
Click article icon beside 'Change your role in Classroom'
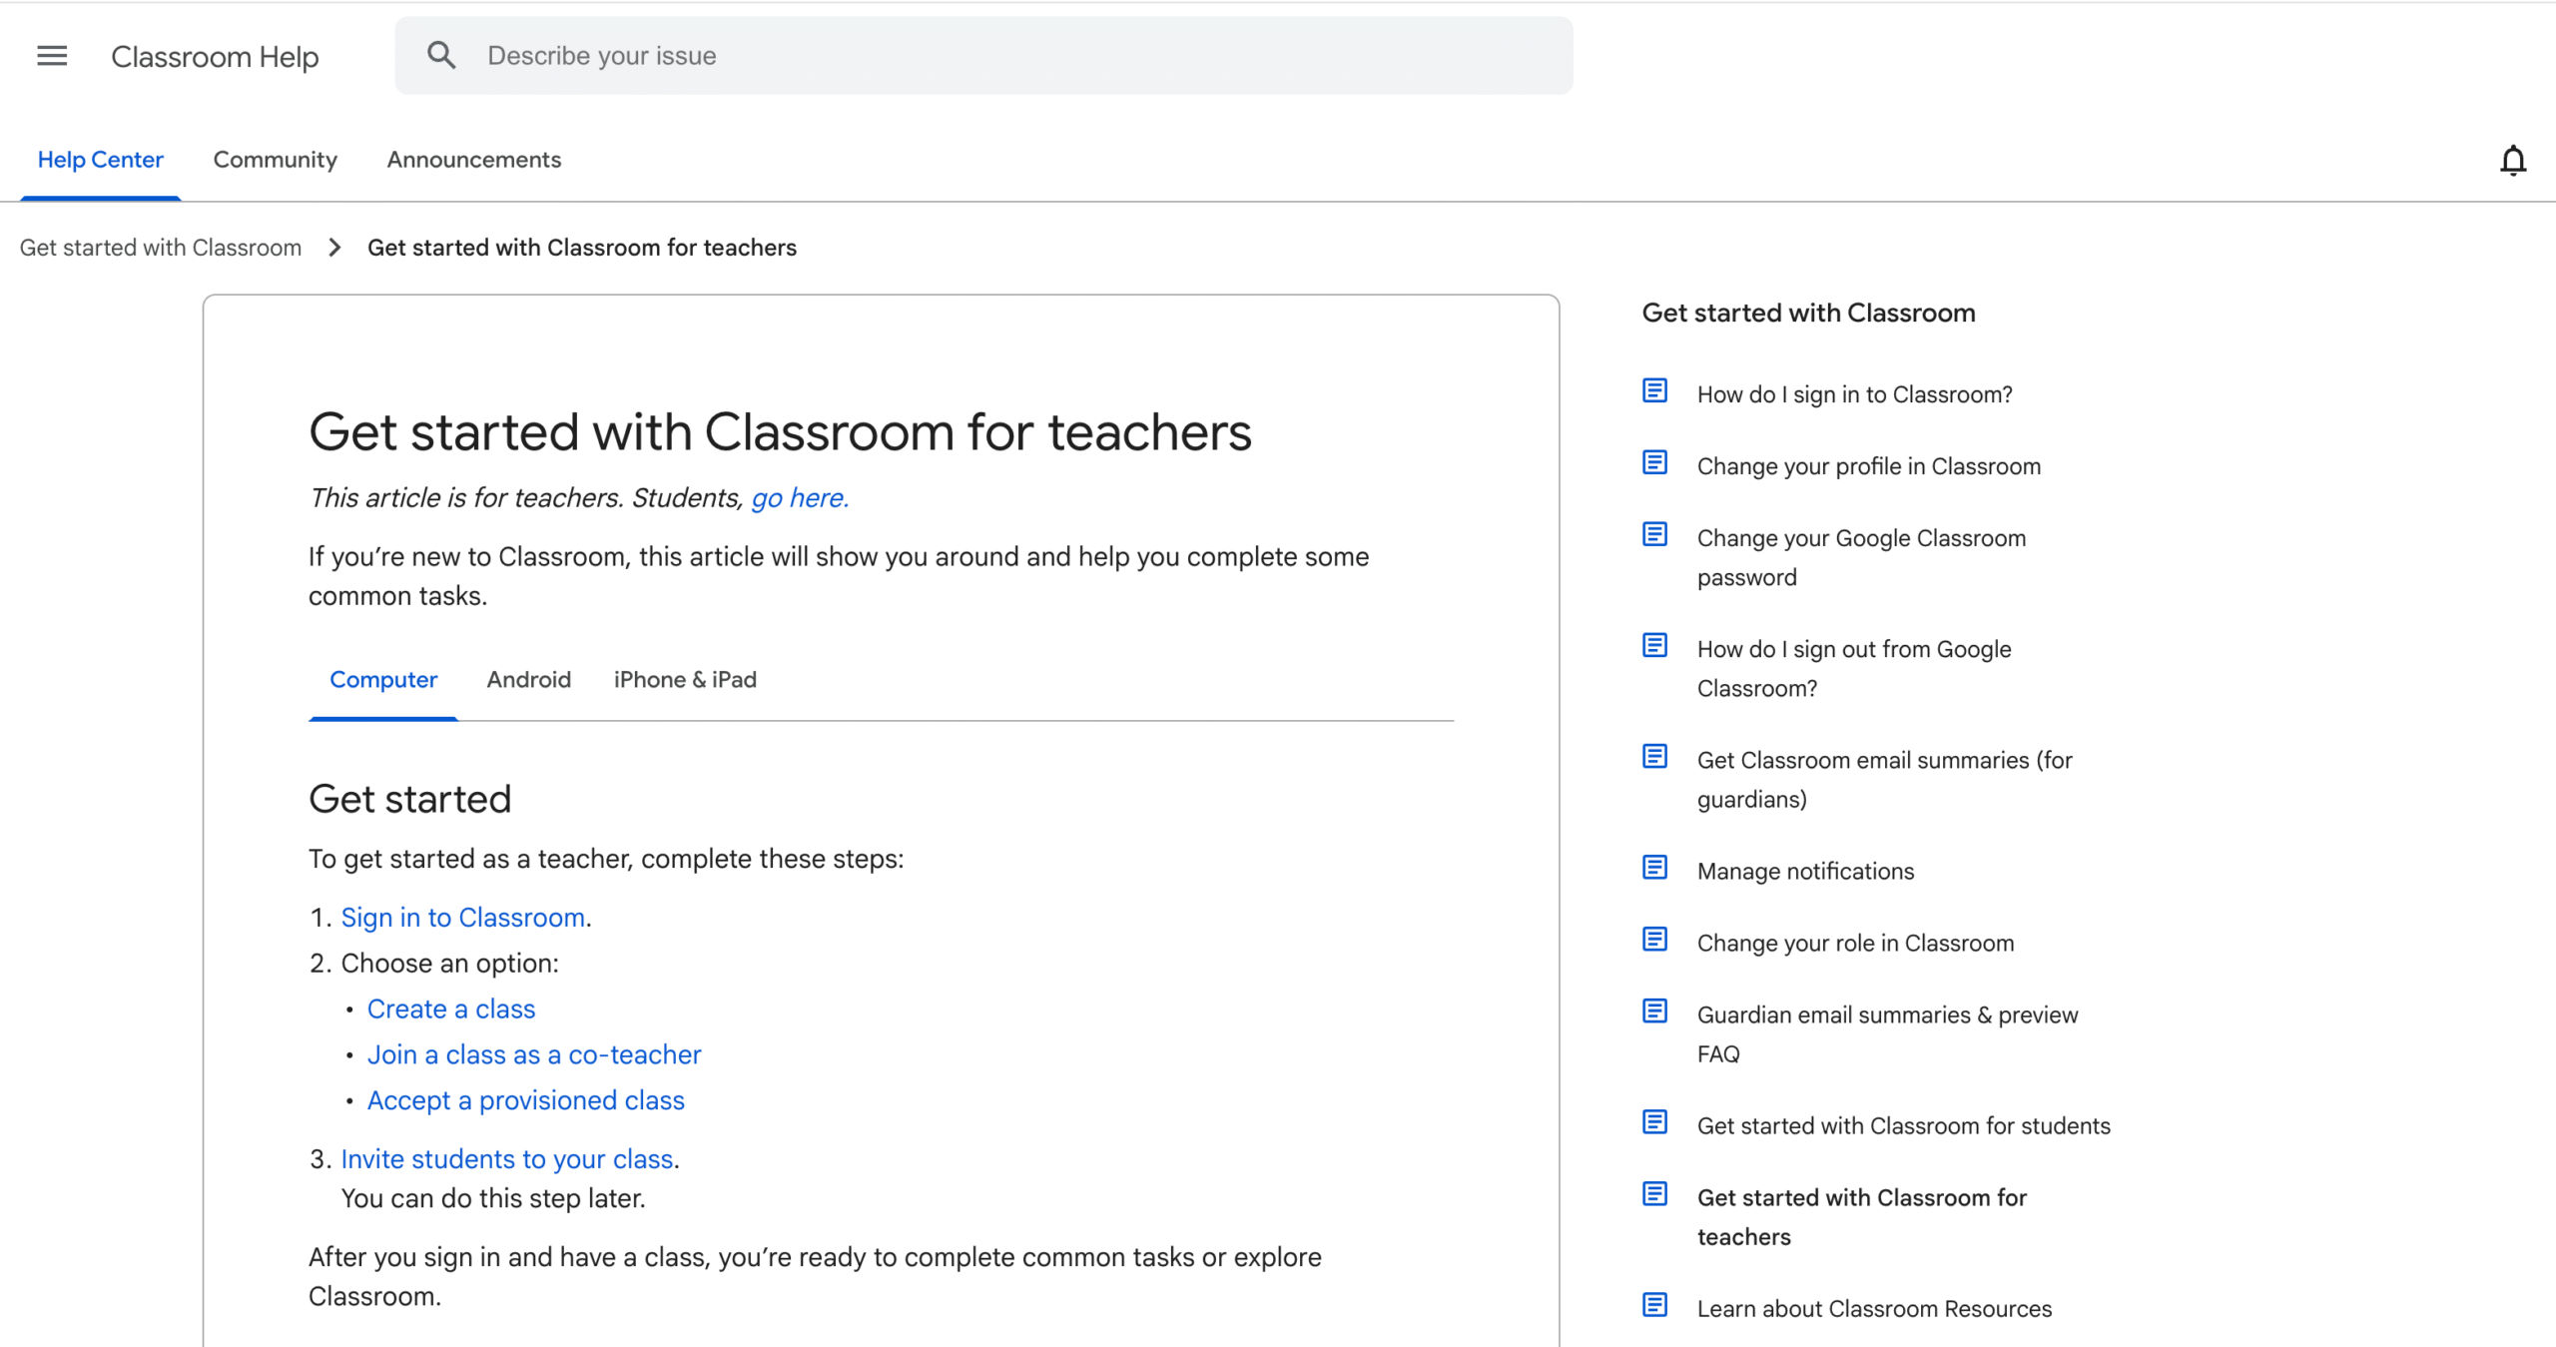[x=1654, y=940]
